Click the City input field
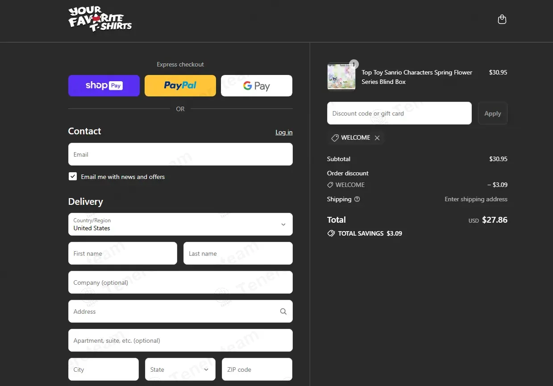 104,369
